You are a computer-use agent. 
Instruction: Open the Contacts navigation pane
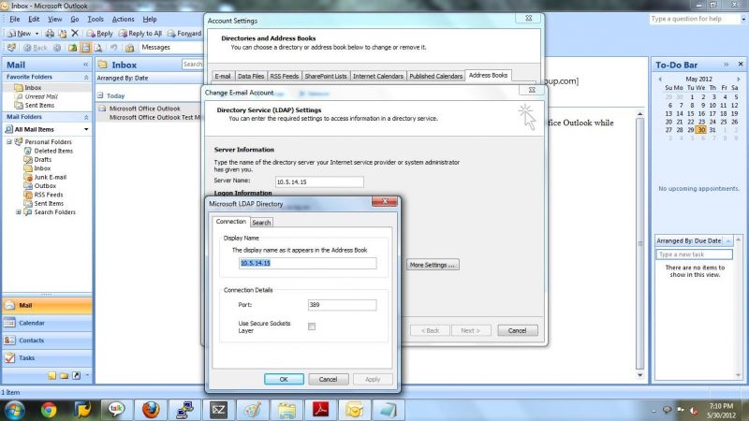pyautogui.click(x=47, y=341)
